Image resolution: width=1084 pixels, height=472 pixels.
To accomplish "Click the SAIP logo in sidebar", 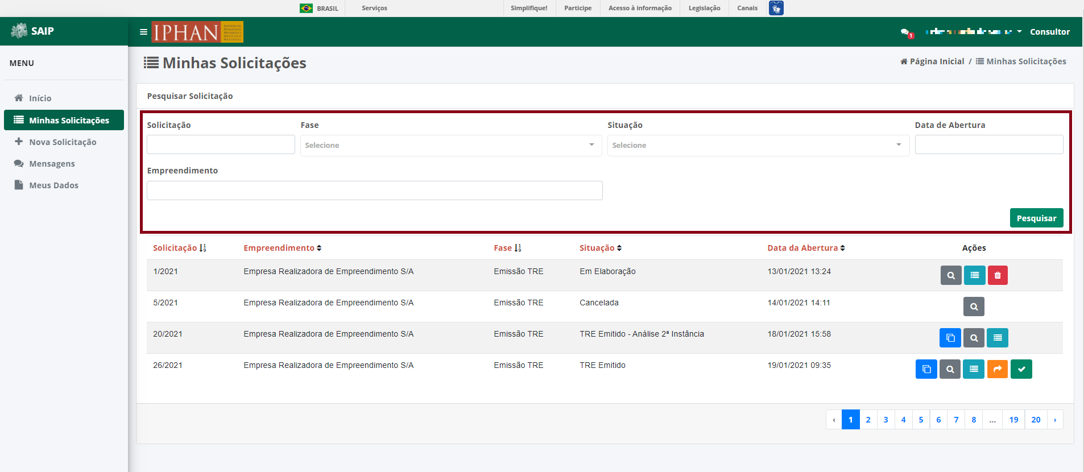I will 32,31.
